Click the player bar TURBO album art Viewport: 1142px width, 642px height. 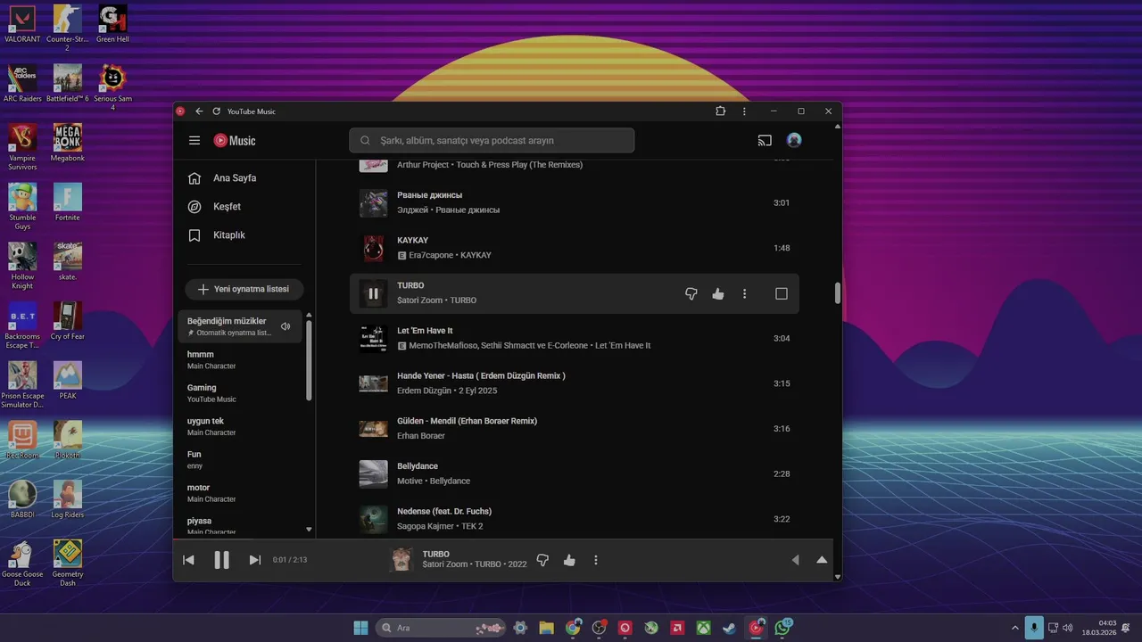pos(402,560)
